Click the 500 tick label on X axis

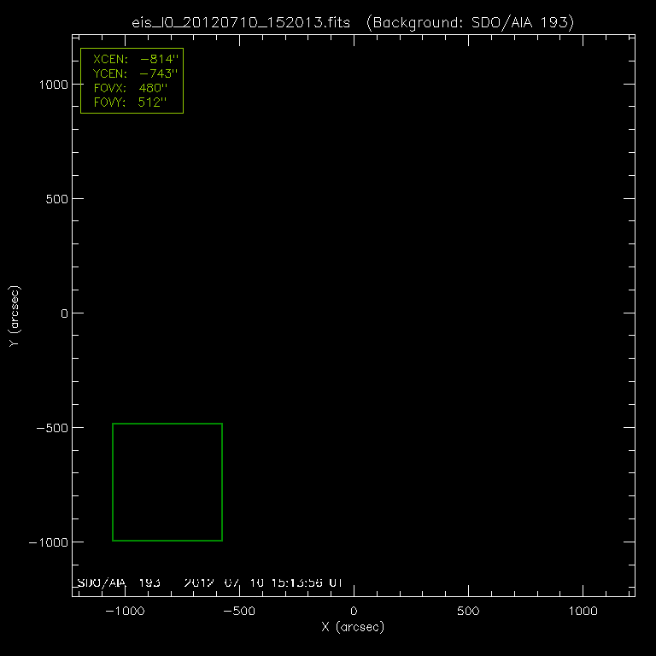click(x=468, y=612)
